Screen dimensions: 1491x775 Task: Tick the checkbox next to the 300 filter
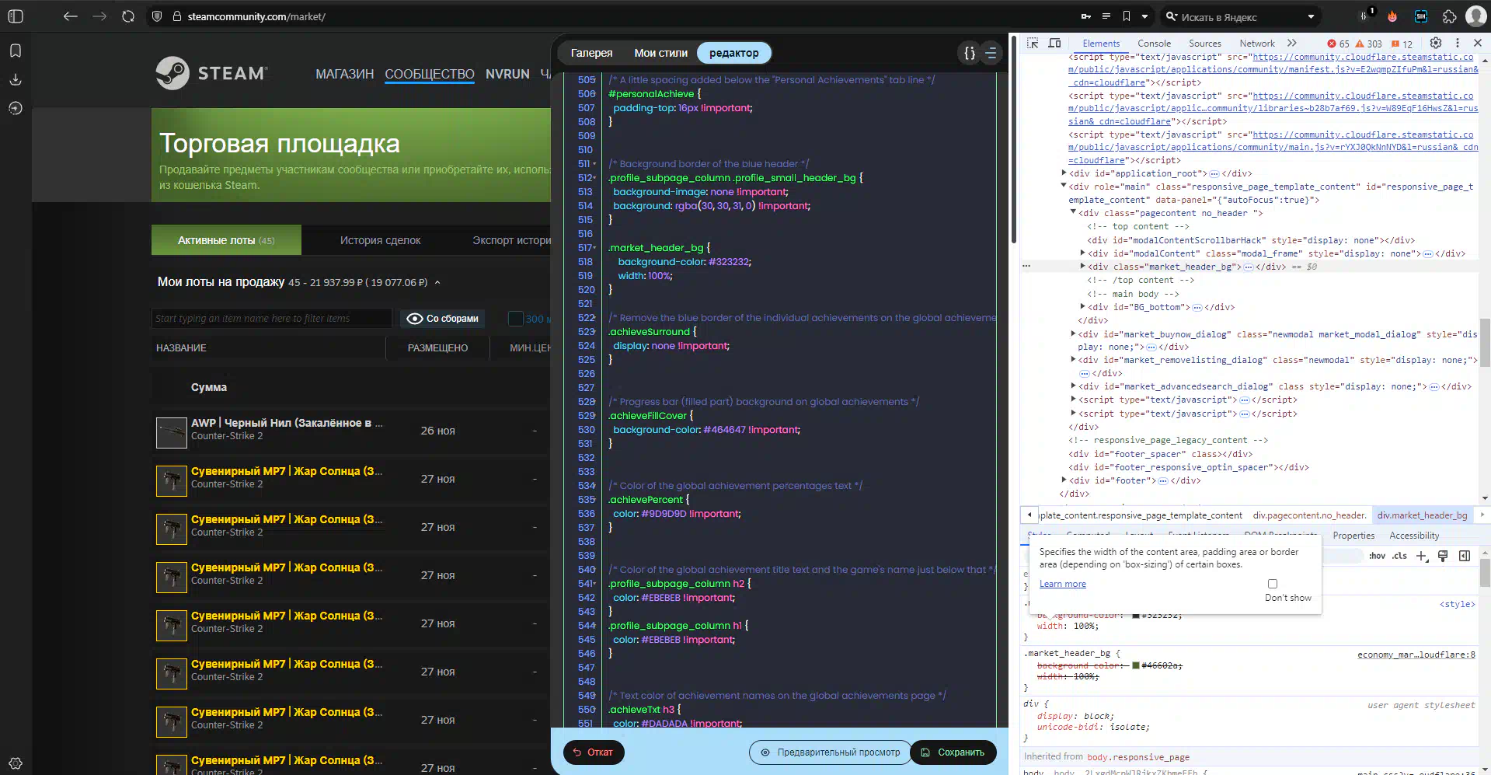(x=515, y=319)
